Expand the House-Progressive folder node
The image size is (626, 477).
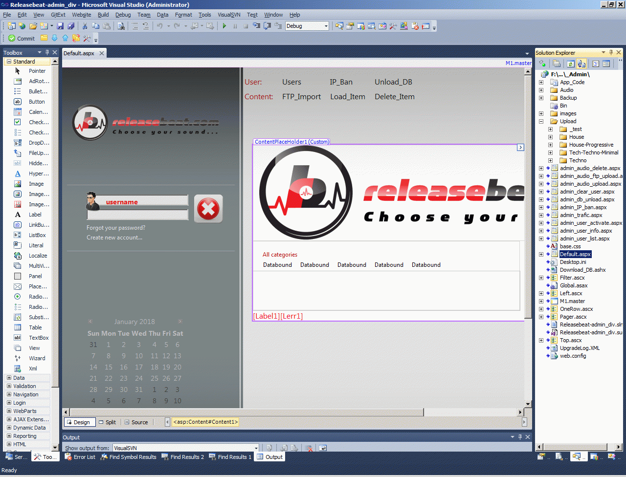click(x=550, y=145)
